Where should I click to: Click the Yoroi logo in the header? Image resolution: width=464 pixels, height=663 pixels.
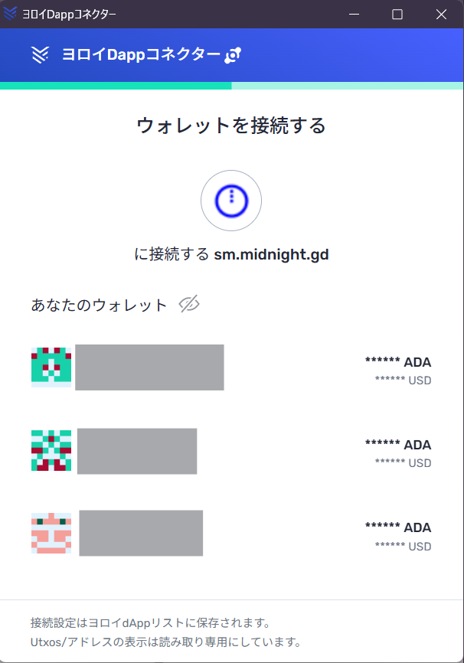click(x=41, y=54)
